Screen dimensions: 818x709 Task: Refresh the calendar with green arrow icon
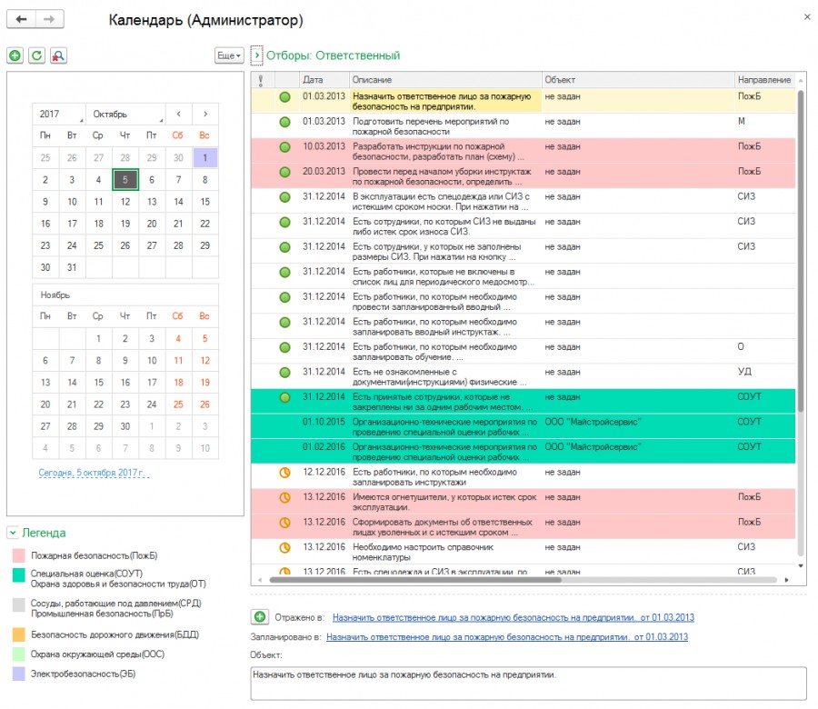(36, 55)
